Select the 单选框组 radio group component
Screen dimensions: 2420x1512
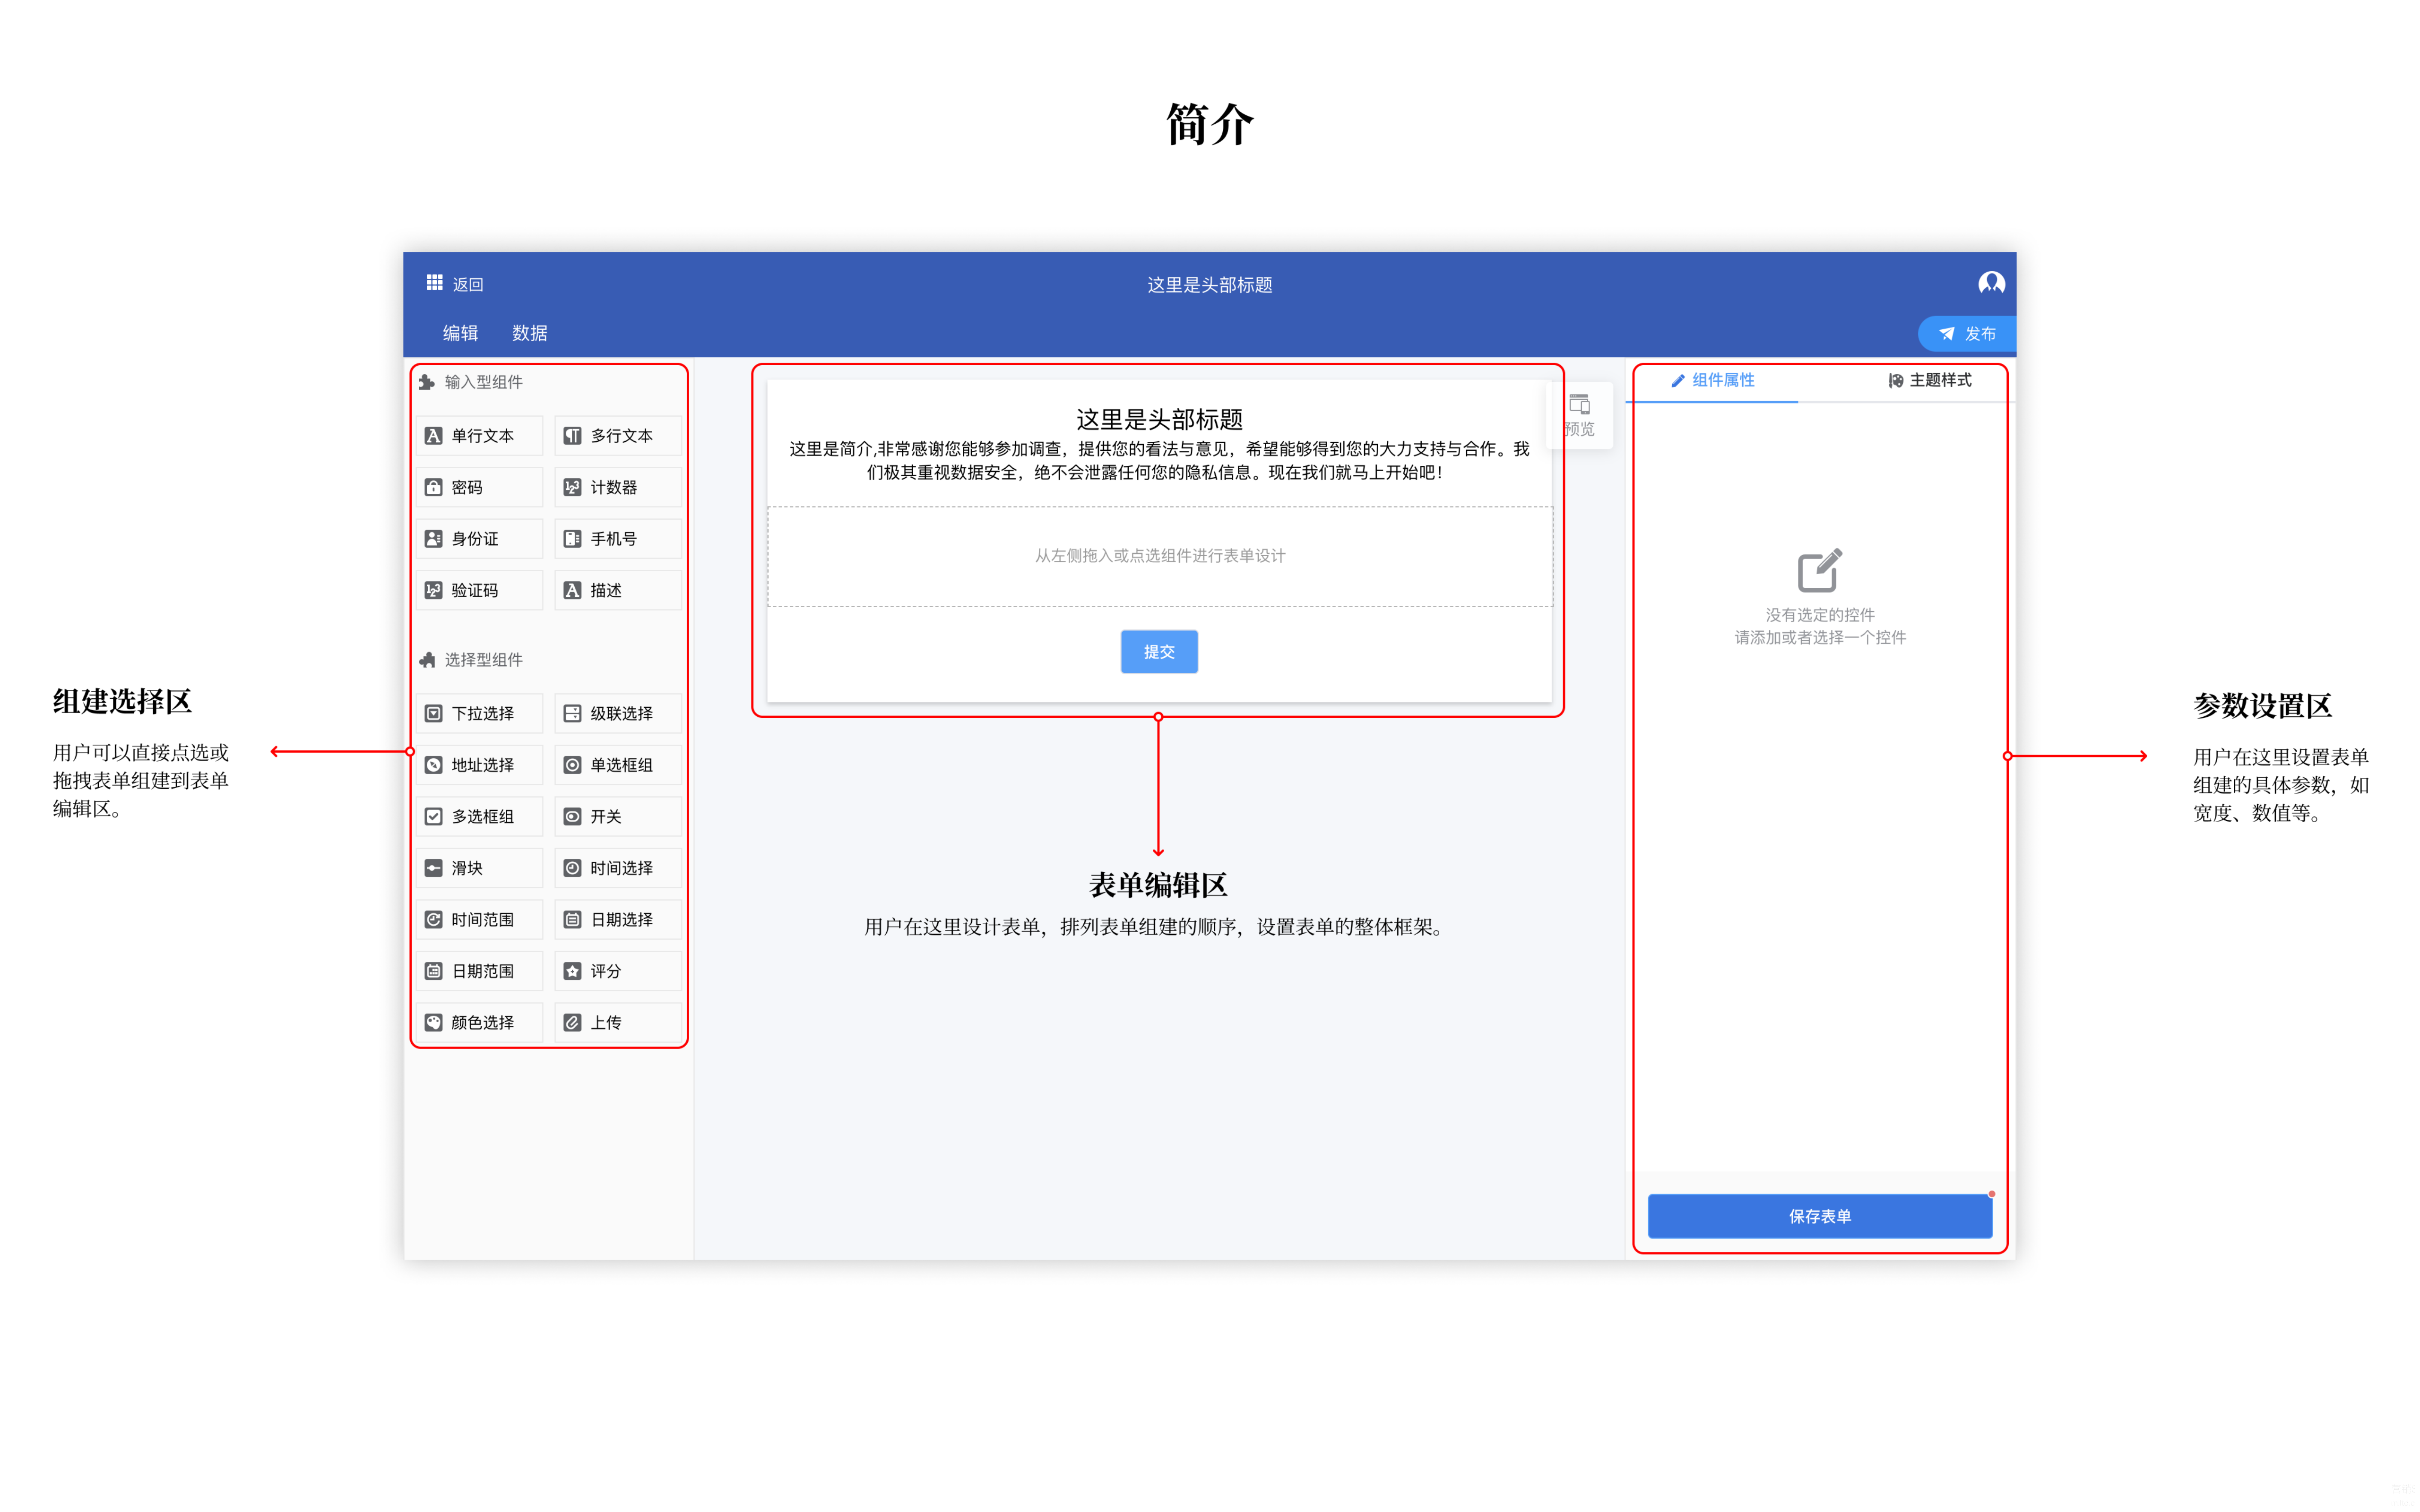tap(618, 765)
